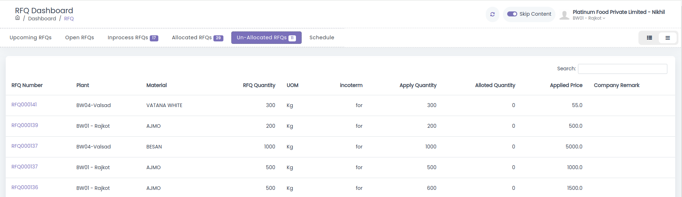Open RFQ000139 link
The height and width of the screenshot is (197, 682).
[x=25, y=125]
